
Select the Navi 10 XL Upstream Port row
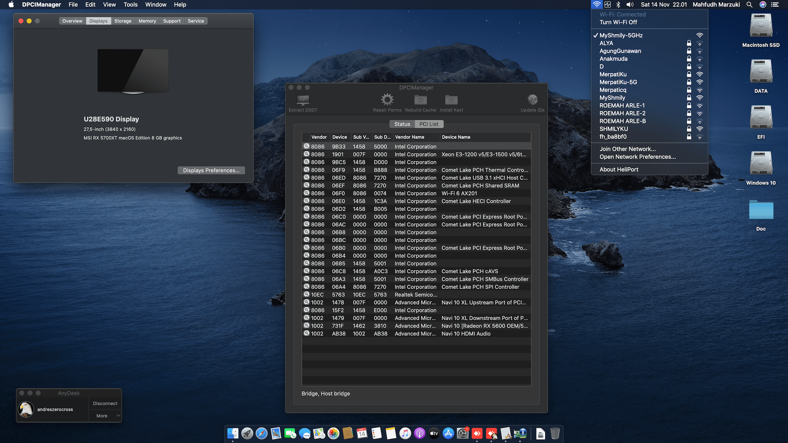pos(416,302)
